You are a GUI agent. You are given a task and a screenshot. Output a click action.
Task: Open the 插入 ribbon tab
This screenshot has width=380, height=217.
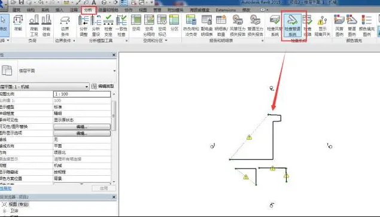(x=59, y=10)
